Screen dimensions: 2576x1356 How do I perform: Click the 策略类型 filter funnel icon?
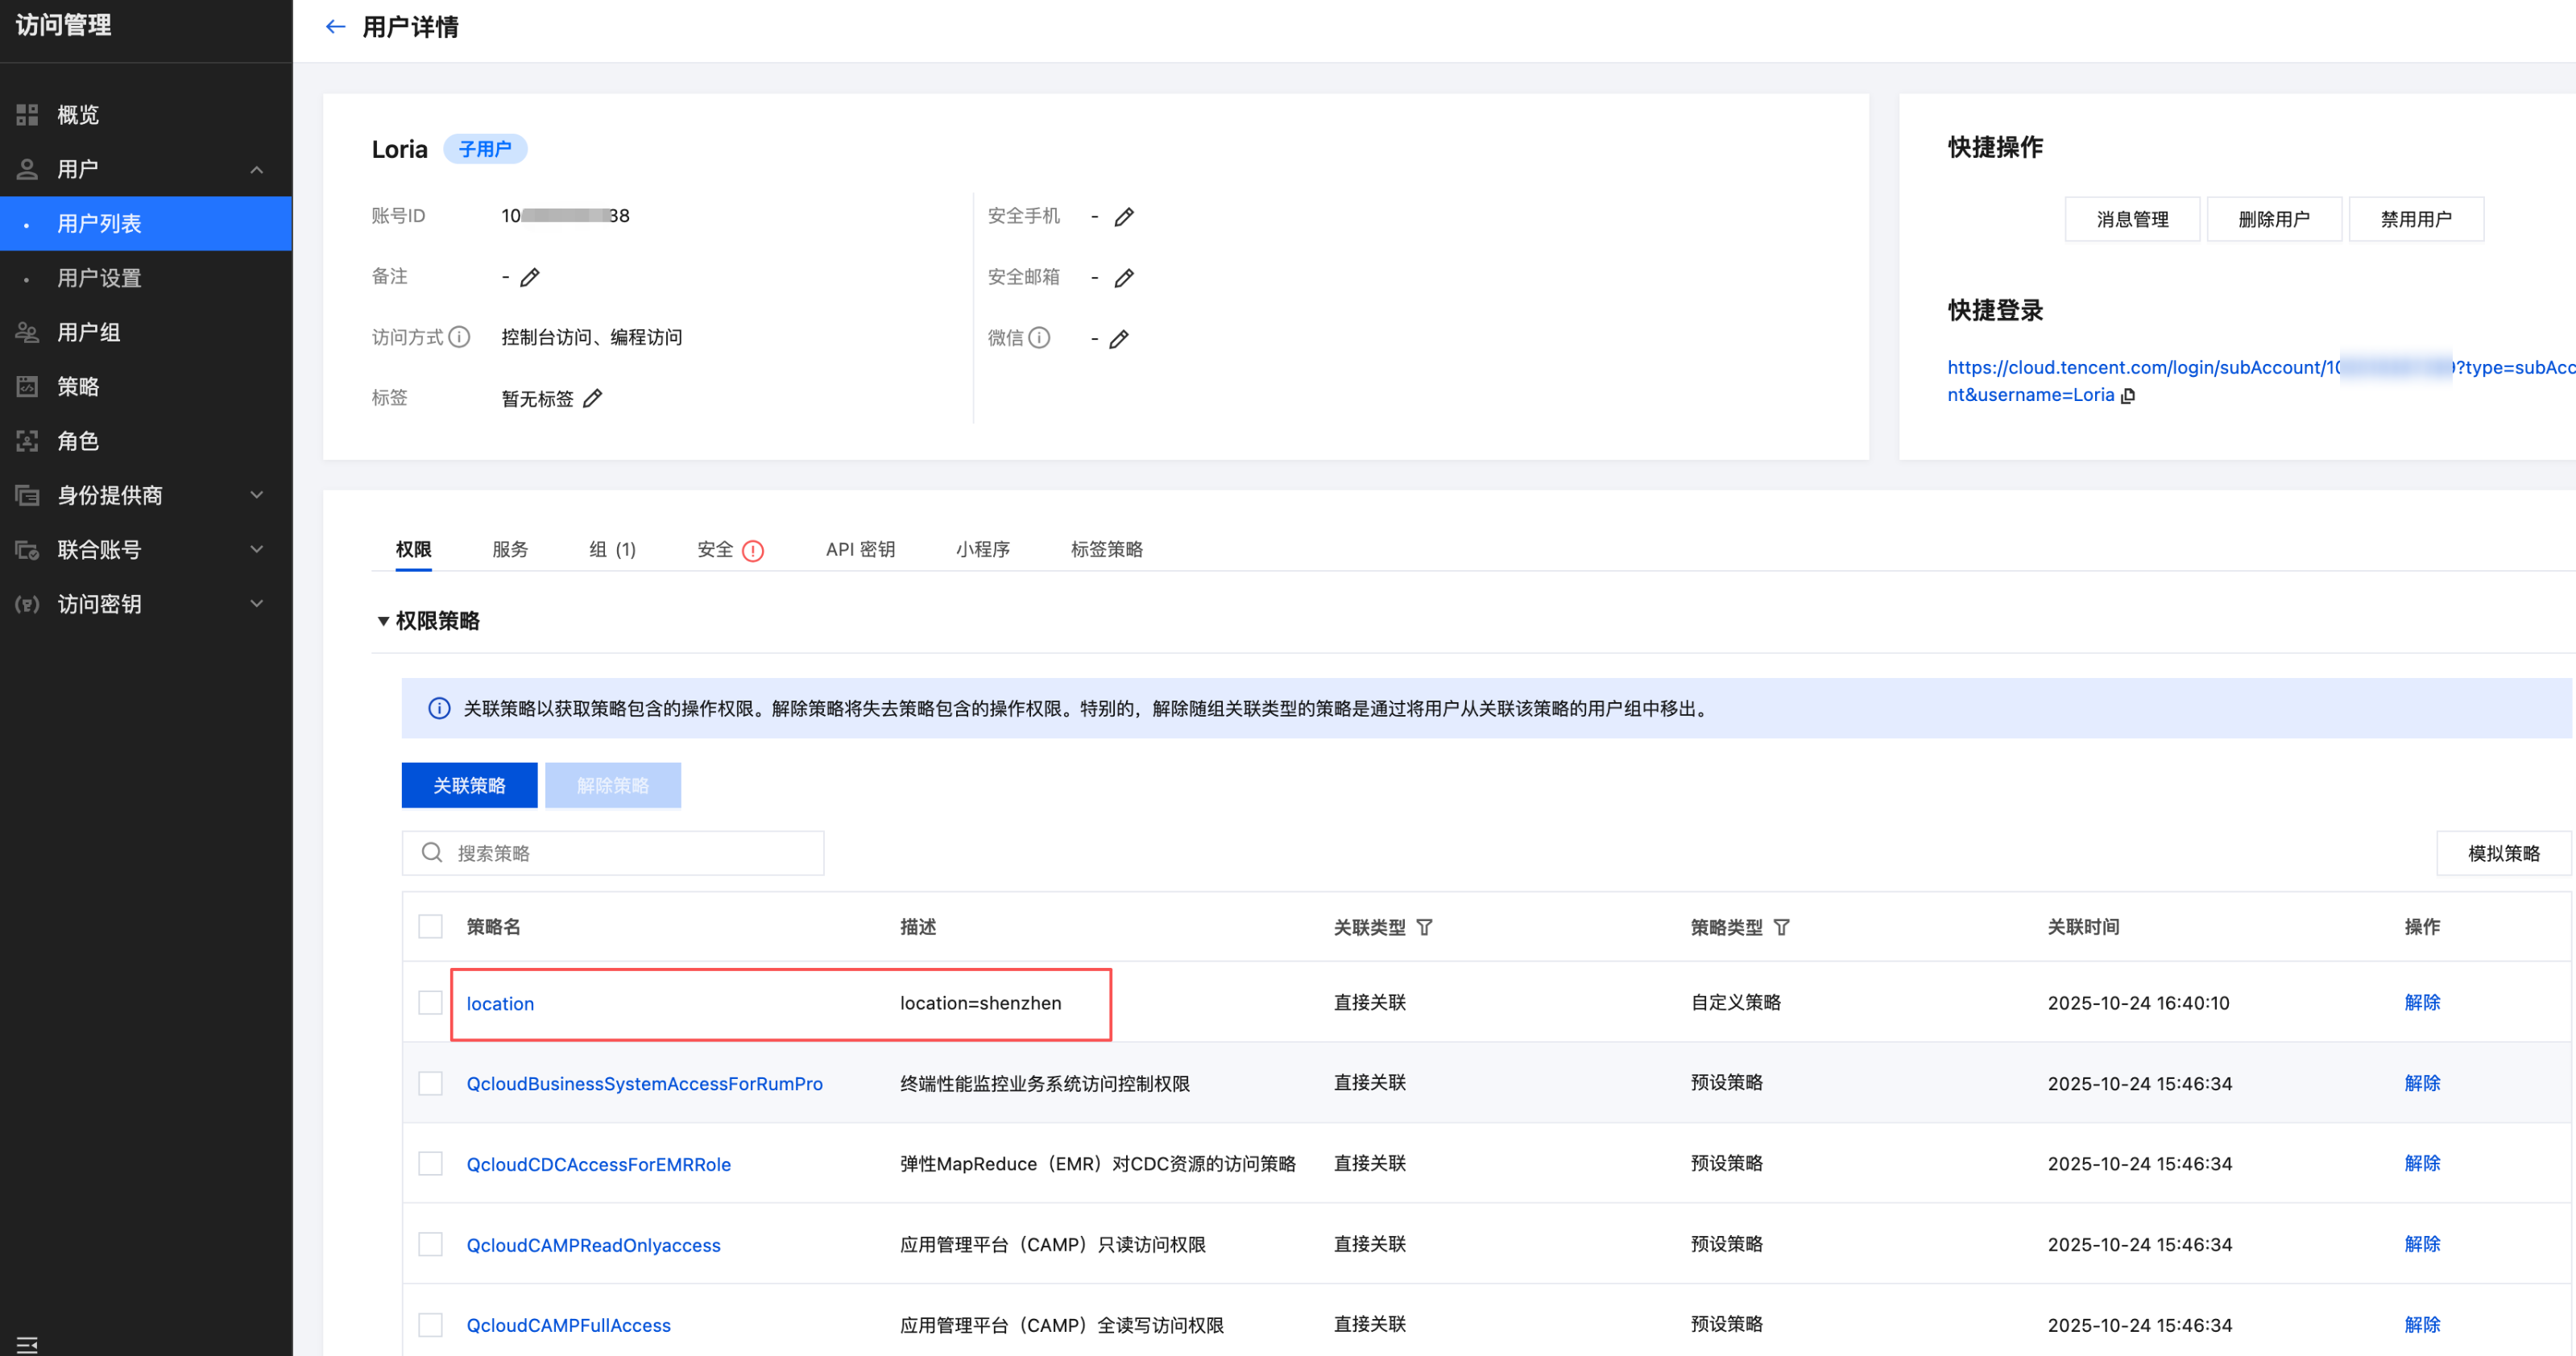coord(1781,927)
